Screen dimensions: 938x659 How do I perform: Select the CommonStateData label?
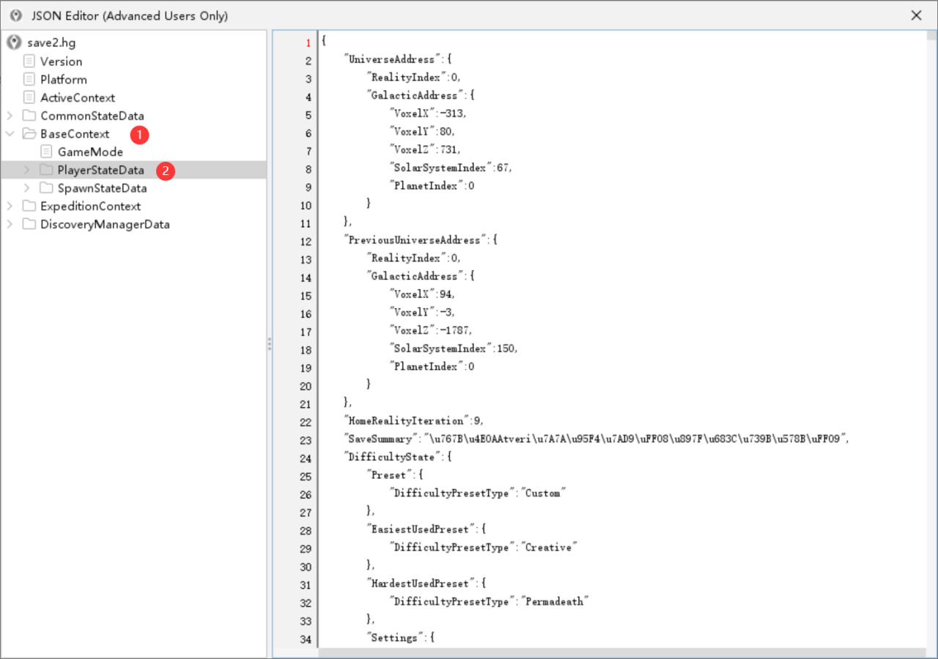[x=92, y=116]
